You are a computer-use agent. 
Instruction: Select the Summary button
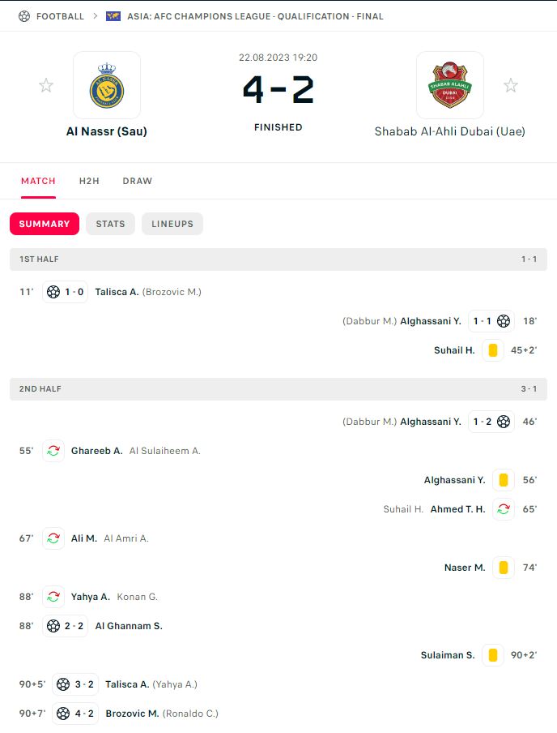point(45,224)
